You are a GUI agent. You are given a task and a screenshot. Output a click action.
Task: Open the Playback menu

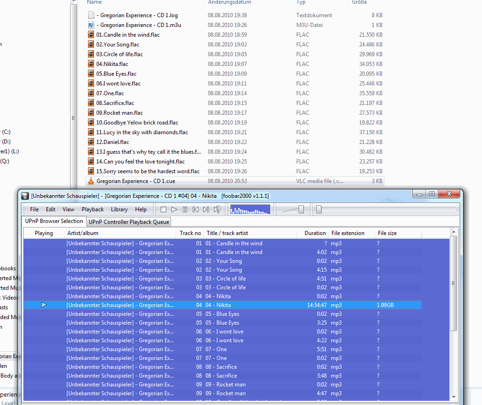click(92, 209)
